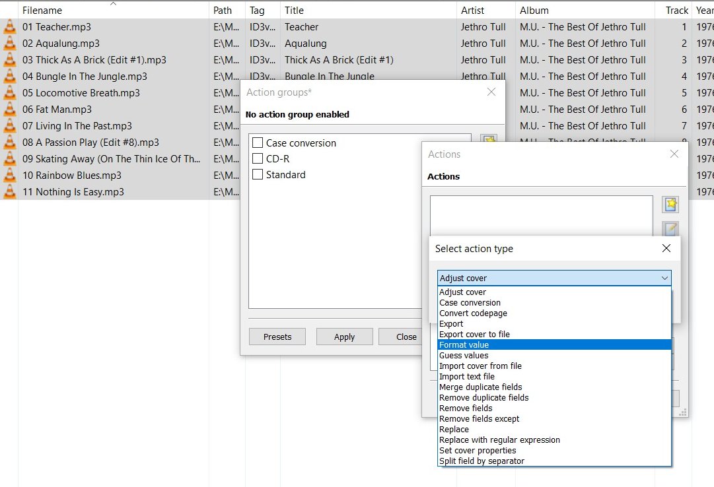Select the cone icon of 11 Nothing Is Easy.mp3

pyautogui.click(x=10, y=192)
